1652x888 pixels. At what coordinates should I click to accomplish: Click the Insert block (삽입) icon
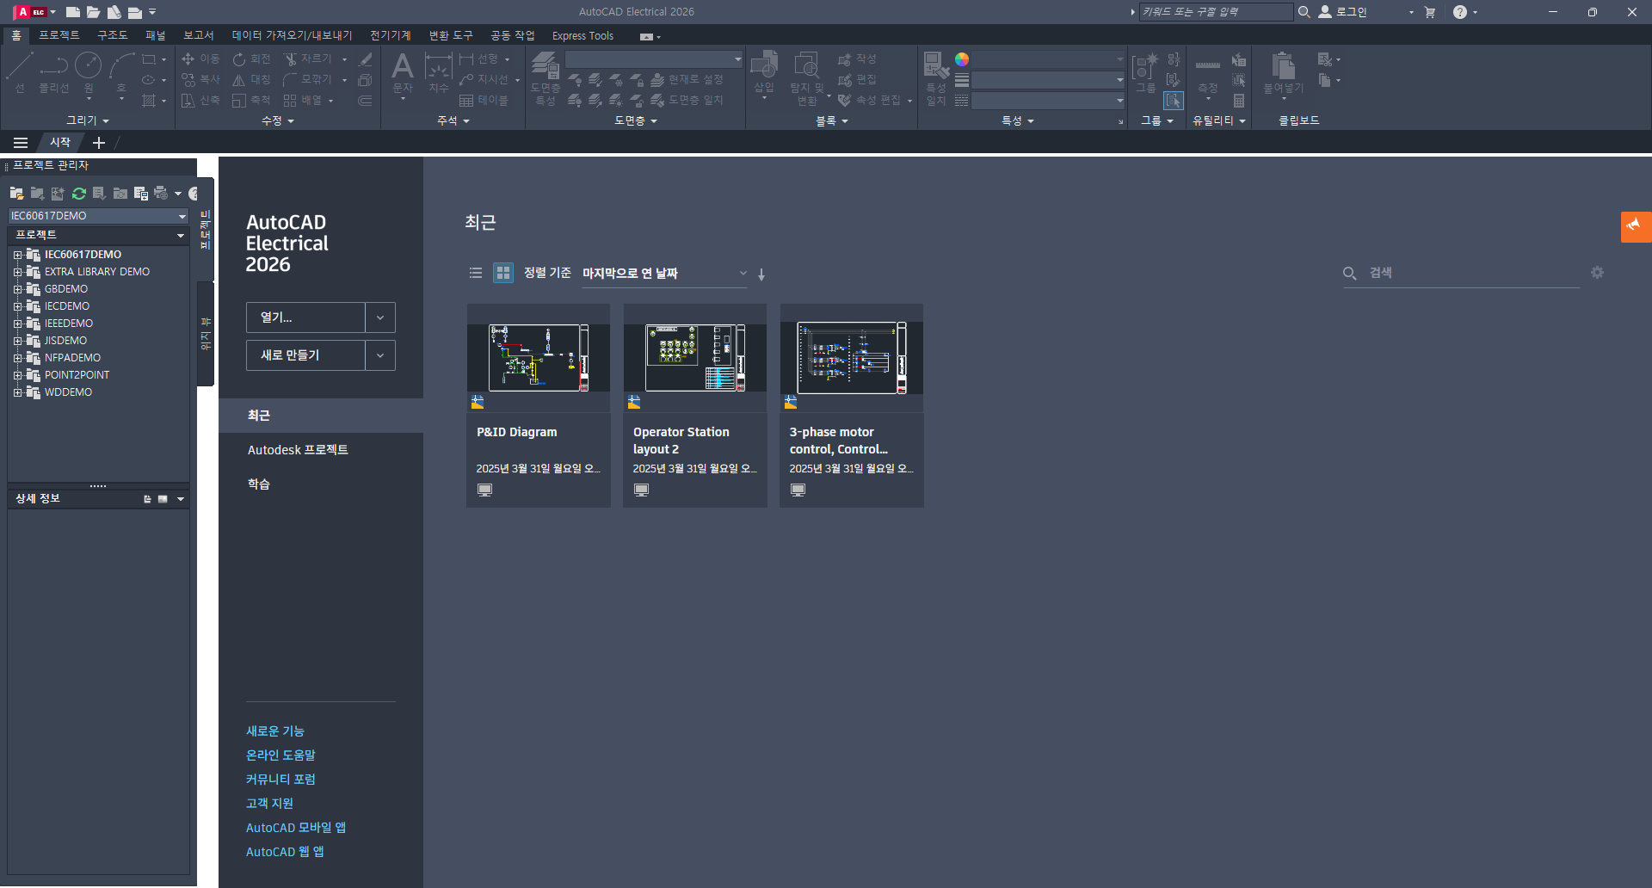(x=764, y=73)
